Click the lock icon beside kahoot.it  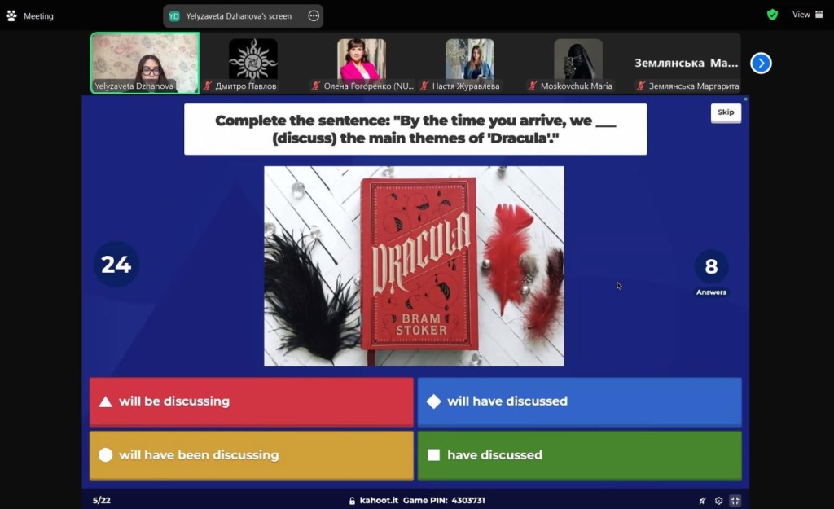coord(352,501)
